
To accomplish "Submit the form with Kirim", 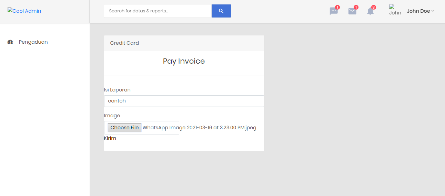I will (110, 138).
